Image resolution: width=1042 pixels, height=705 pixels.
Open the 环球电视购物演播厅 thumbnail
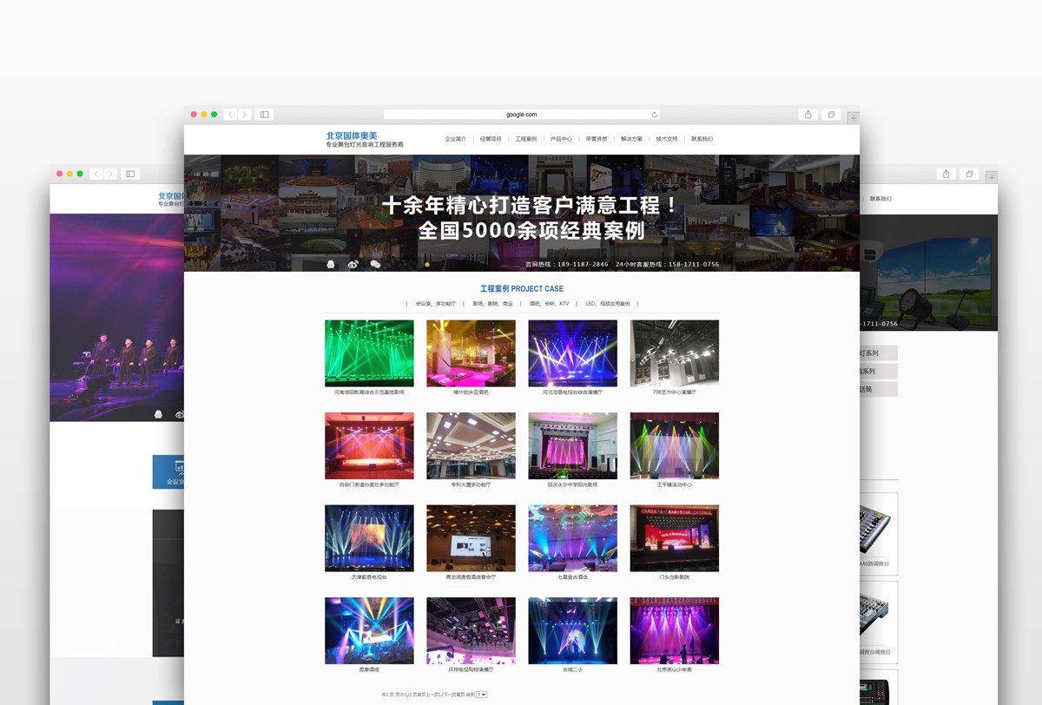pos(471,630)
